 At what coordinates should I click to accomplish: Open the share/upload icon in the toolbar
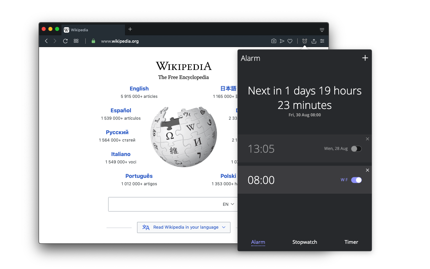(314, 41)
